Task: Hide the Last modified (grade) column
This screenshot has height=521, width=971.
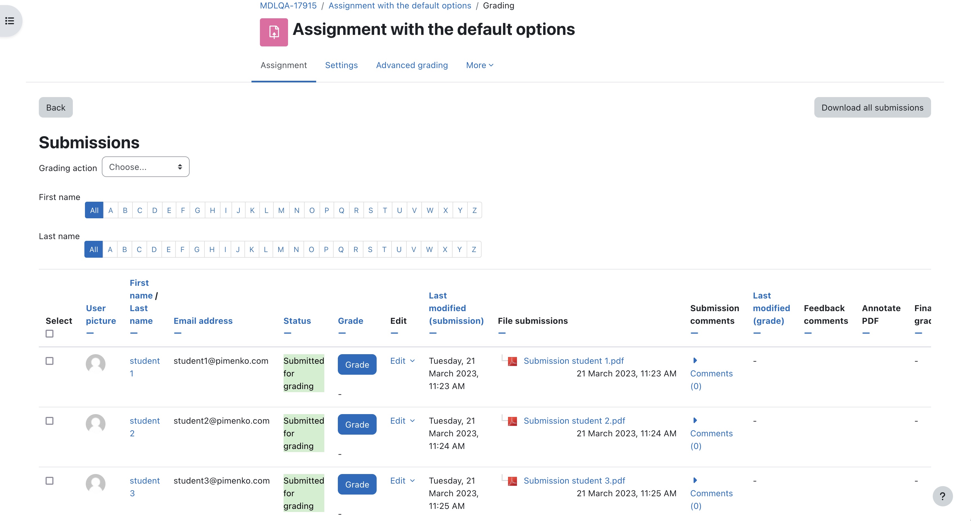Action: (x=757, y=333)
